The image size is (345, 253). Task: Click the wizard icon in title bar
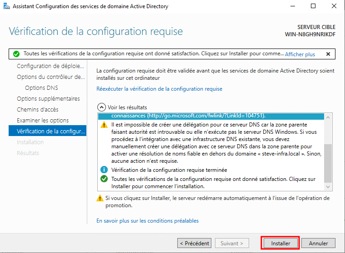(x=6, y=6)
